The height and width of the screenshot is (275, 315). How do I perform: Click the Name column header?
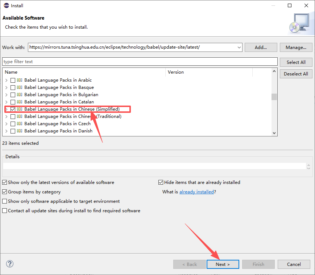[84, 72]
